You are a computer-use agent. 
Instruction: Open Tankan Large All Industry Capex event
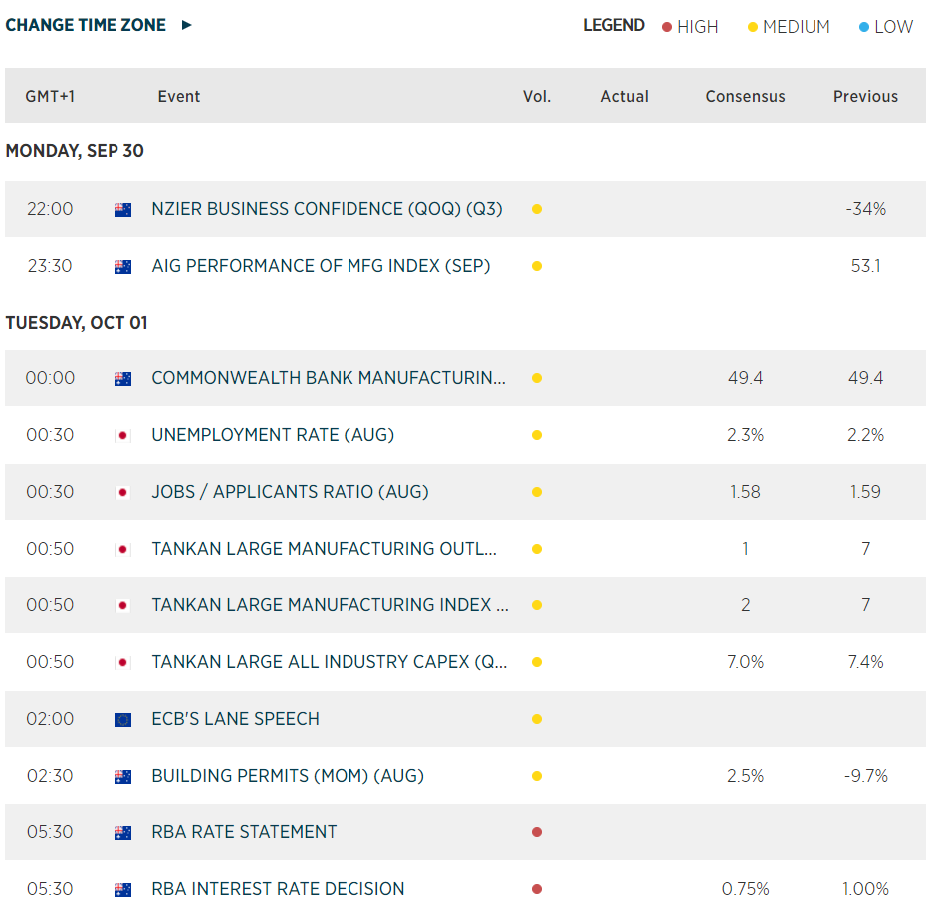click(330, 662)
